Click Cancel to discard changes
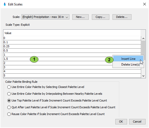149x128 pixels. coord(137,121)
